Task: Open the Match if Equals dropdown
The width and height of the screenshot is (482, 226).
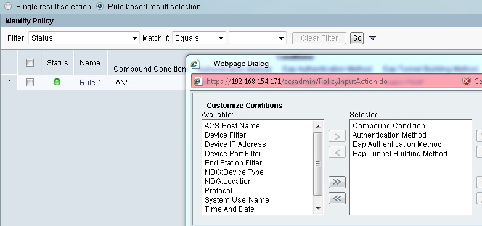Action: pos(199,38)
